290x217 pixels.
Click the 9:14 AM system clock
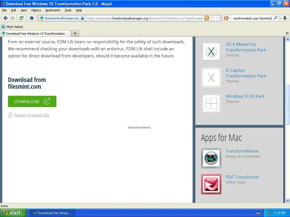point(280,213)
